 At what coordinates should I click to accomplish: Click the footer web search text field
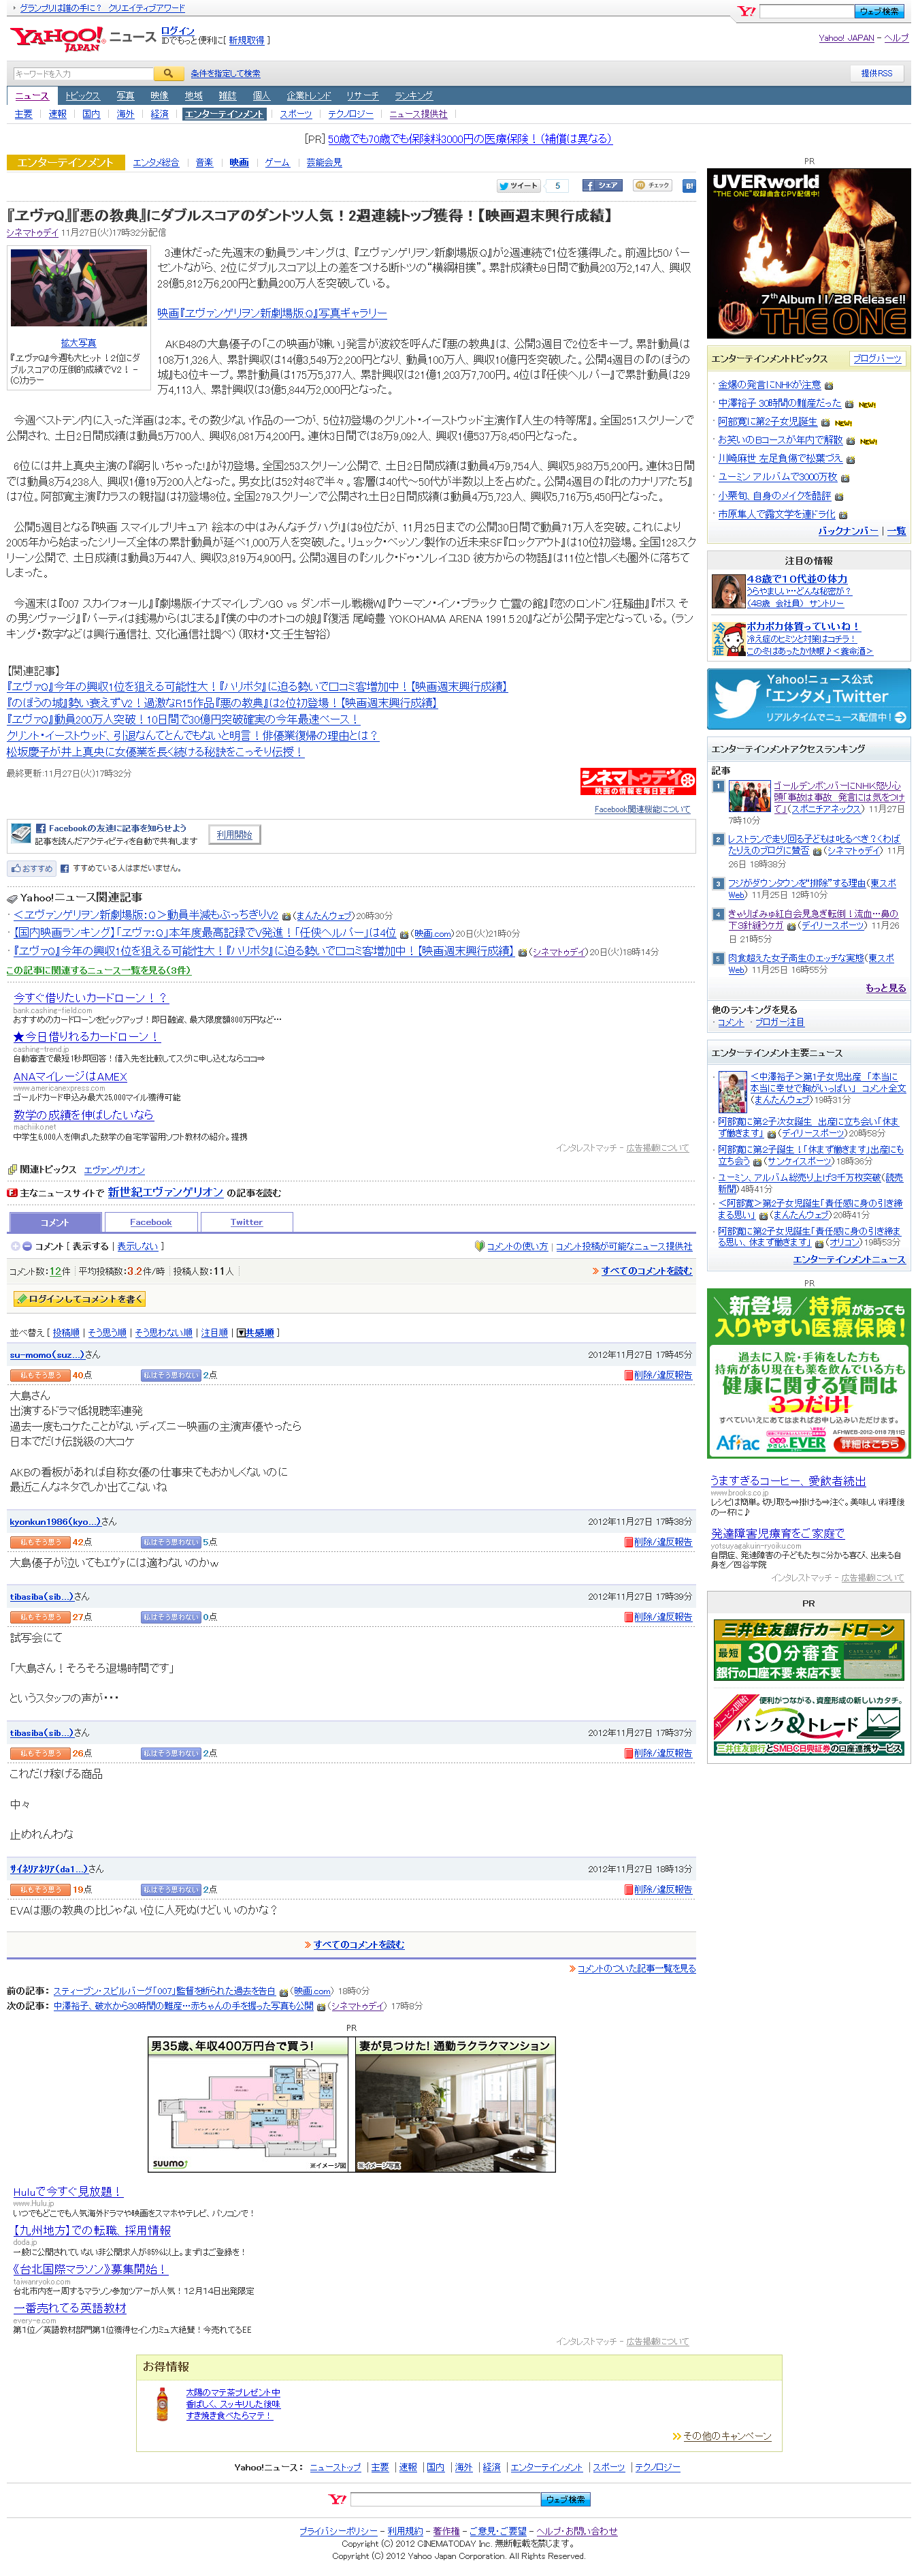pos(446,2499)
